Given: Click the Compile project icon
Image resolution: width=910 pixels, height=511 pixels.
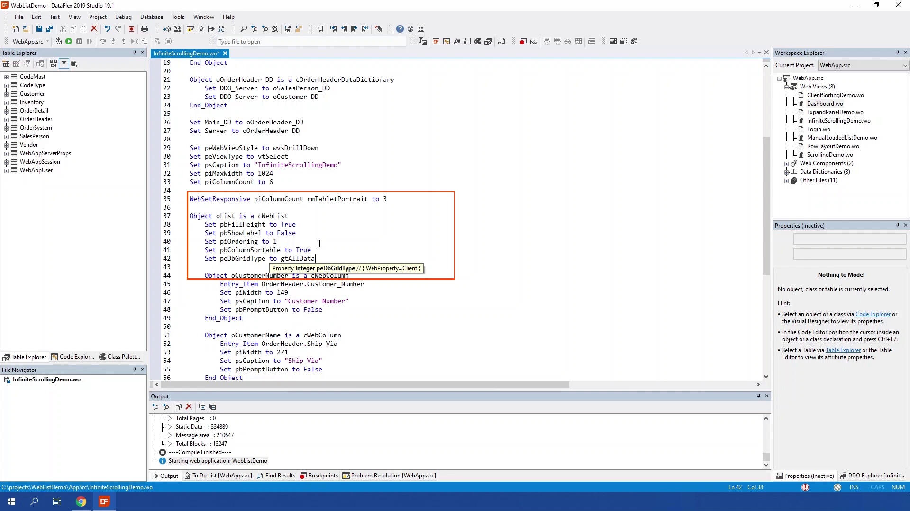Looking at the screenshot, I should [x=58, y=42].
